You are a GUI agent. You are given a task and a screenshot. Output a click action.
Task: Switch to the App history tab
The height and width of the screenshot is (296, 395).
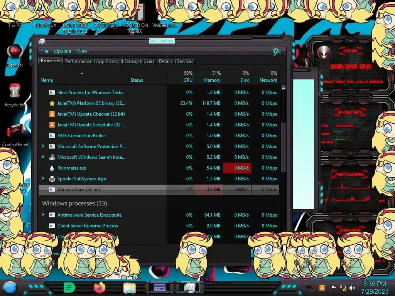108,61
